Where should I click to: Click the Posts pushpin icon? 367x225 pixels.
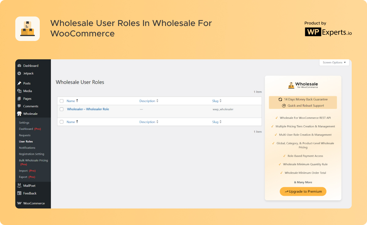click(19, 83)
